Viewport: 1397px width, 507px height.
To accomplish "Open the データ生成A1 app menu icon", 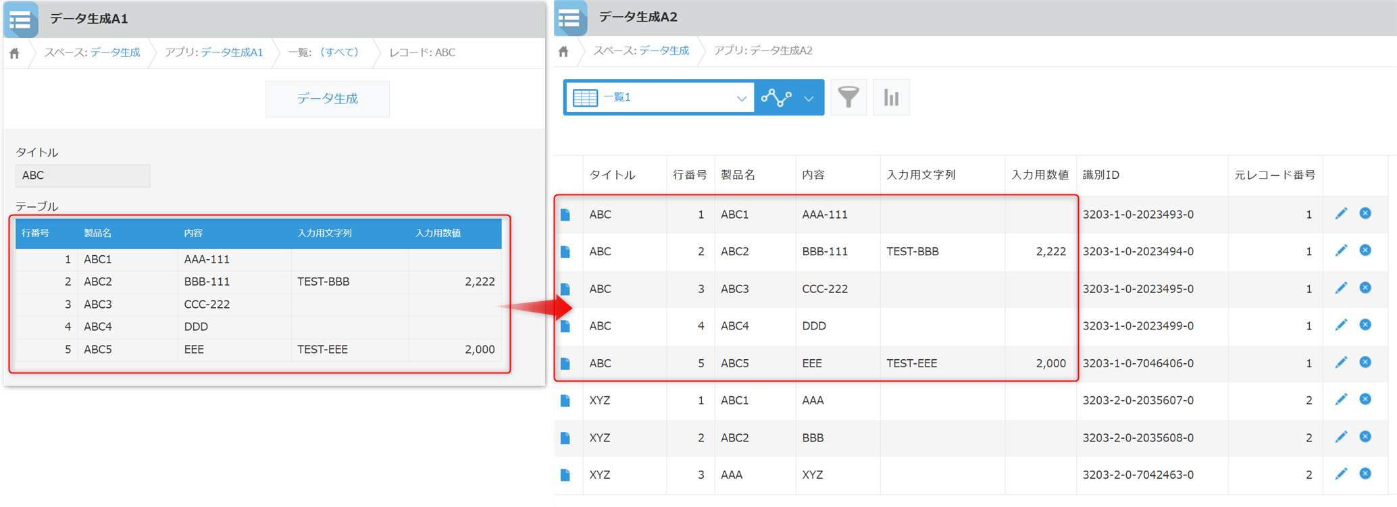I will coord(21,20).
